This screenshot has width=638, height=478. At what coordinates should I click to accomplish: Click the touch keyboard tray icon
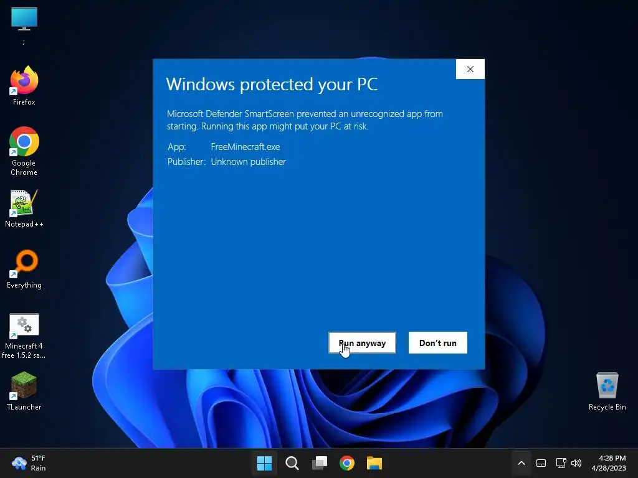541,463
